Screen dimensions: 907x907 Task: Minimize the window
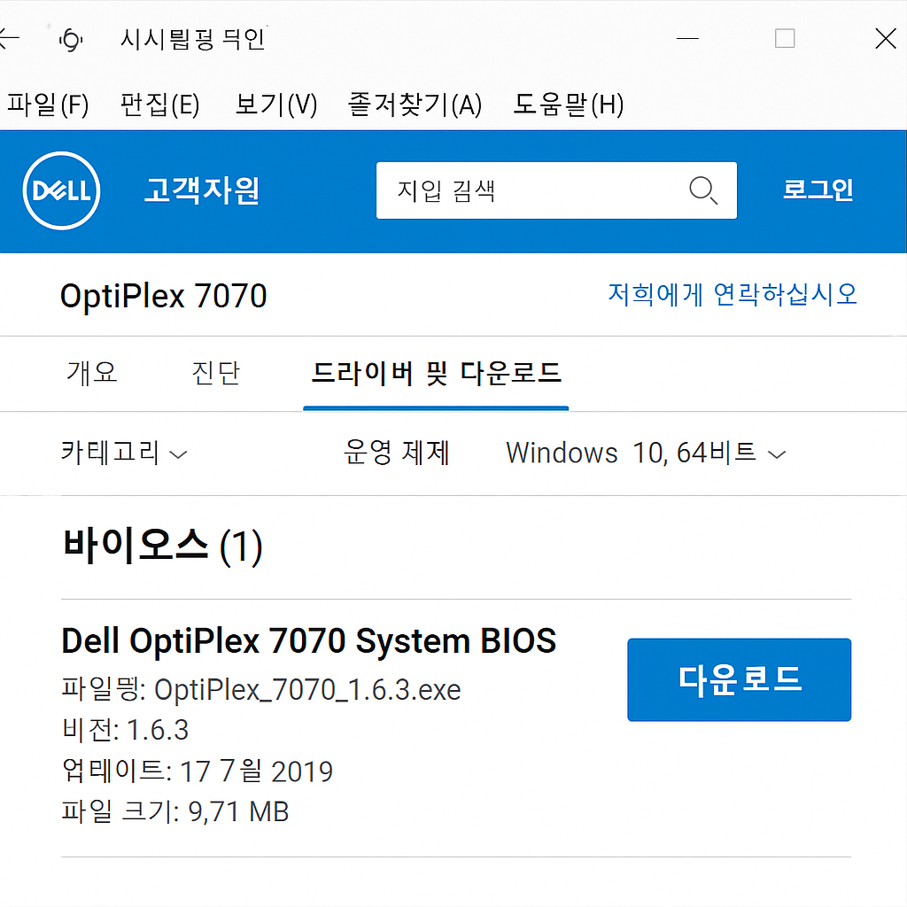click(687, 39)
